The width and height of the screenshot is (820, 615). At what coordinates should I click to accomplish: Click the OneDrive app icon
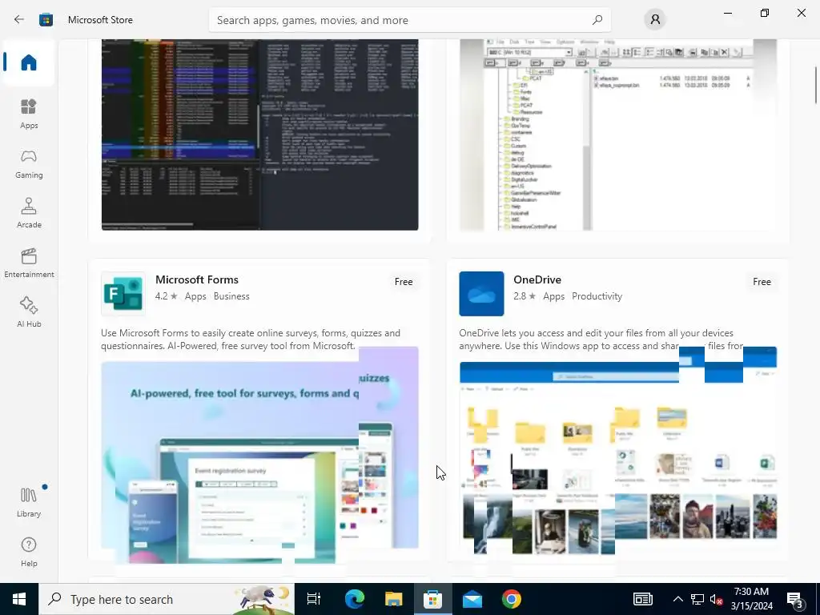point(481,293)
